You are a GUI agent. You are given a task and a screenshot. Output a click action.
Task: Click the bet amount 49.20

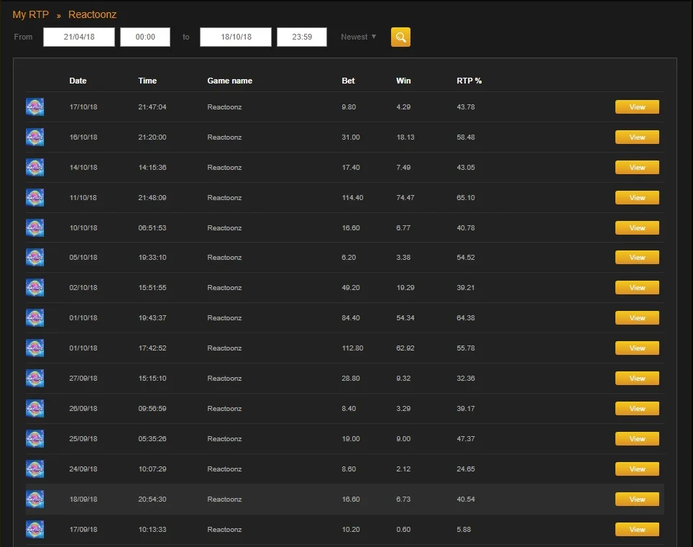click(x=351, y=287)
